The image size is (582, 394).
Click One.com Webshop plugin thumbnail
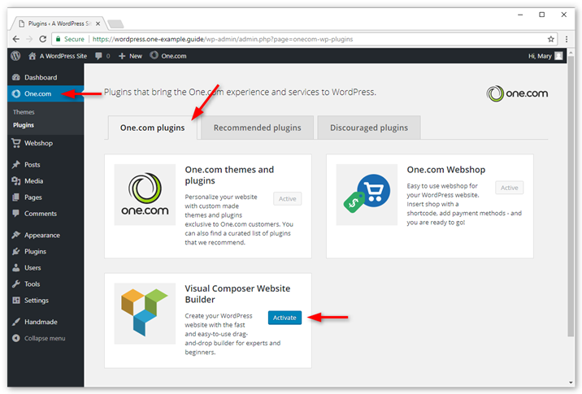[x=367, y=195]
